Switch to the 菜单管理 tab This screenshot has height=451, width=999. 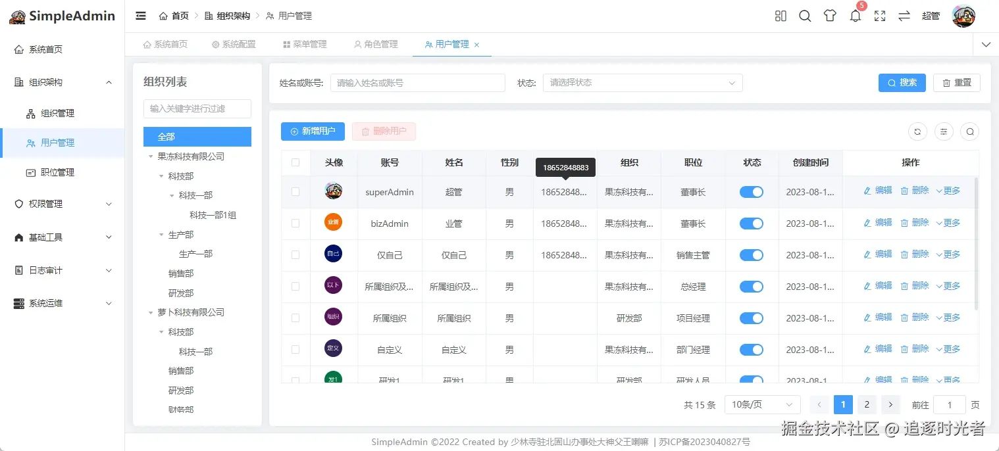[x=305, y=44]
